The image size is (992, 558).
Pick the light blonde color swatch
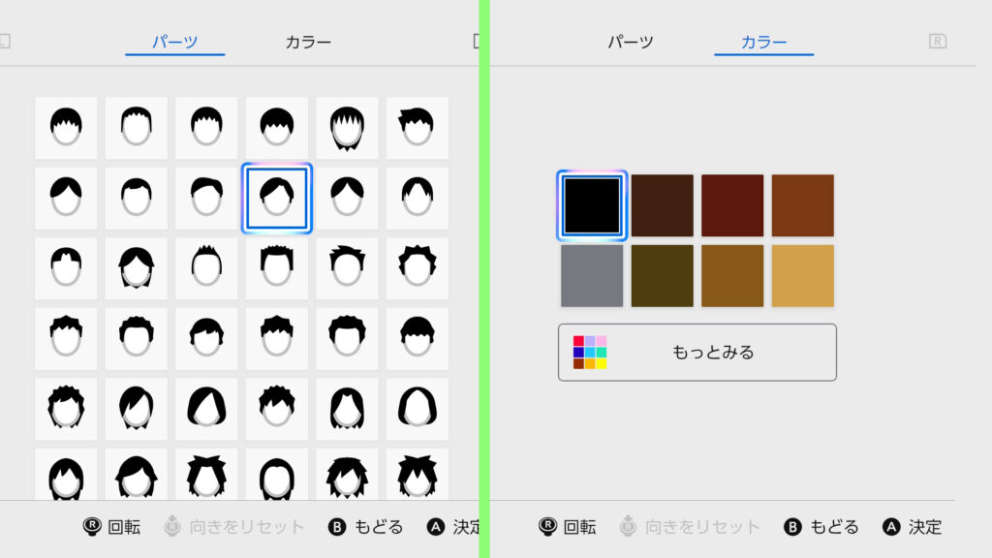[x=802, y=276]
